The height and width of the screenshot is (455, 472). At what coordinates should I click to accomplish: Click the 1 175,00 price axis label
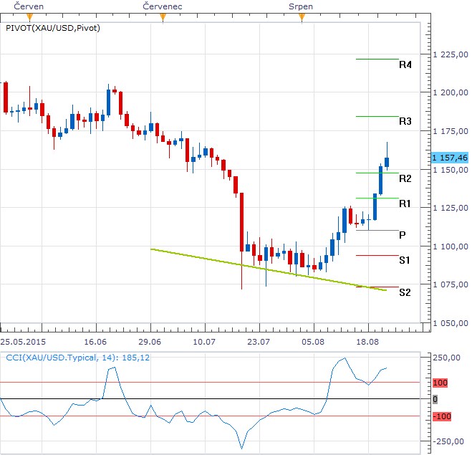[x=451, y=131]
